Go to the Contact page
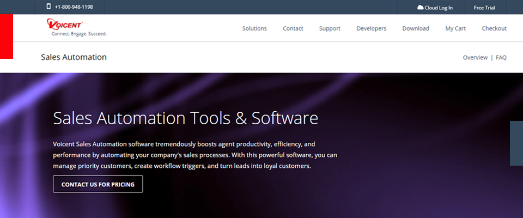 293,28
